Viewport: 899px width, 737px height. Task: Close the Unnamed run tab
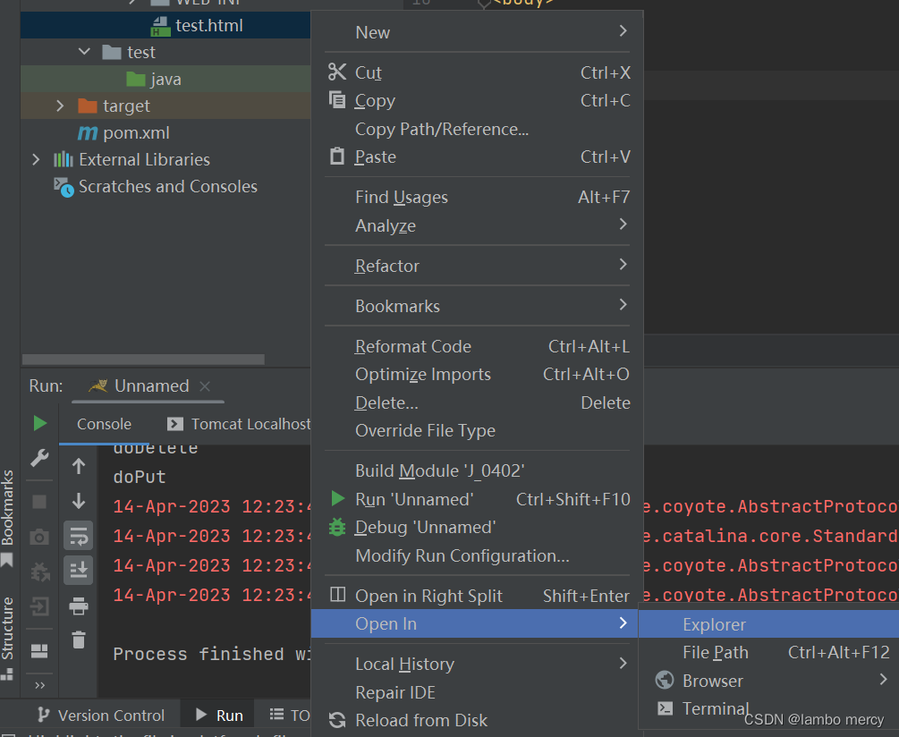click(205, 386)
